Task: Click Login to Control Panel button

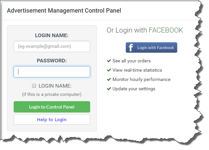Action: [52, 107]
